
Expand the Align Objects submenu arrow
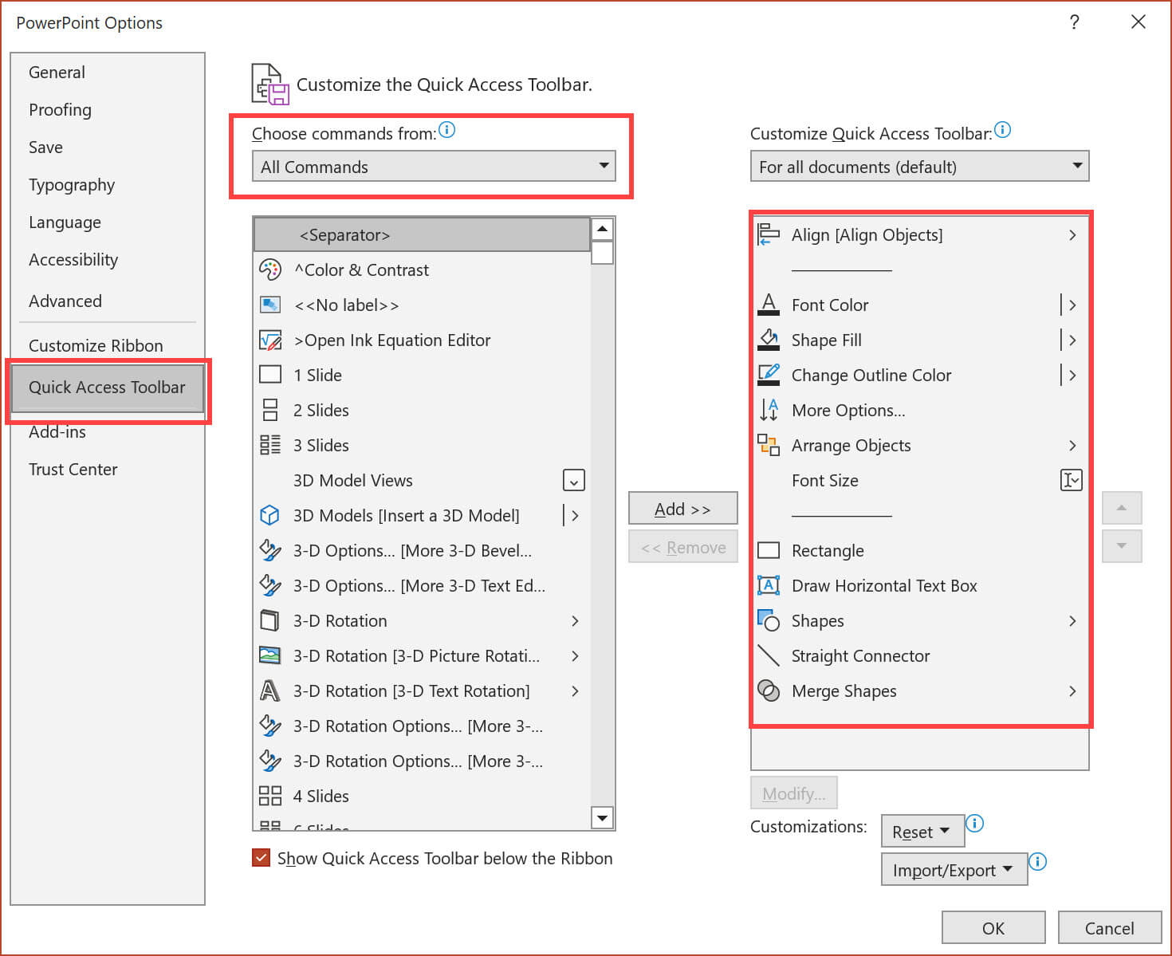(1072, 234)
